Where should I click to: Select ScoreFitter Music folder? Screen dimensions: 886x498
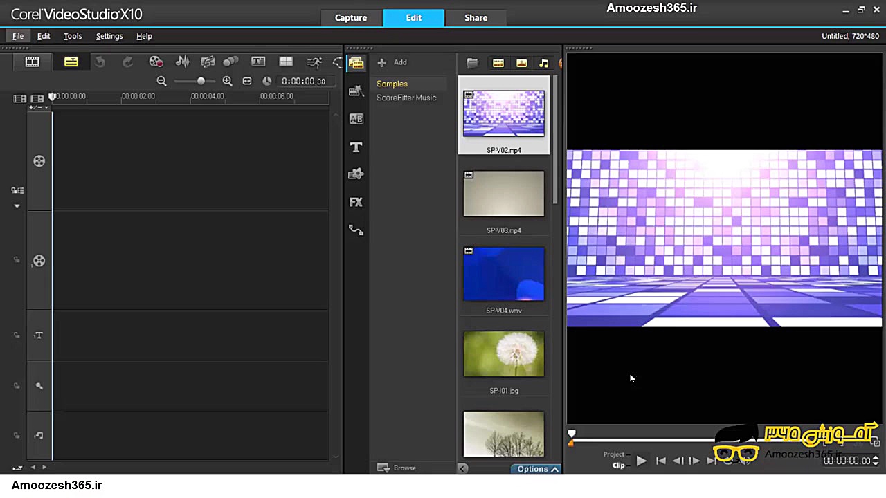406,98
